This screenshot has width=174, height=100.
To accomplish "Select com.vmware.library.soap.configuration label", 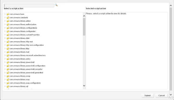I will 25,83.
